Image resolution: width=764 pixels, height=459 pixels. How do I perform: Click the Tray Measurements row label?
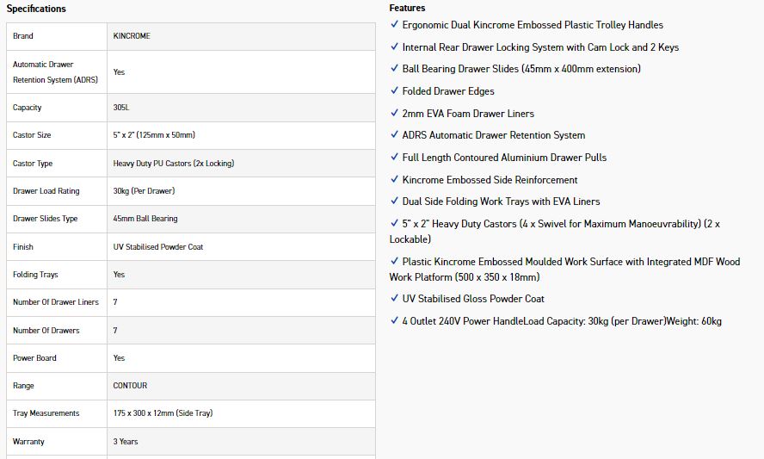pyautogui.click(x=46, y=413)
